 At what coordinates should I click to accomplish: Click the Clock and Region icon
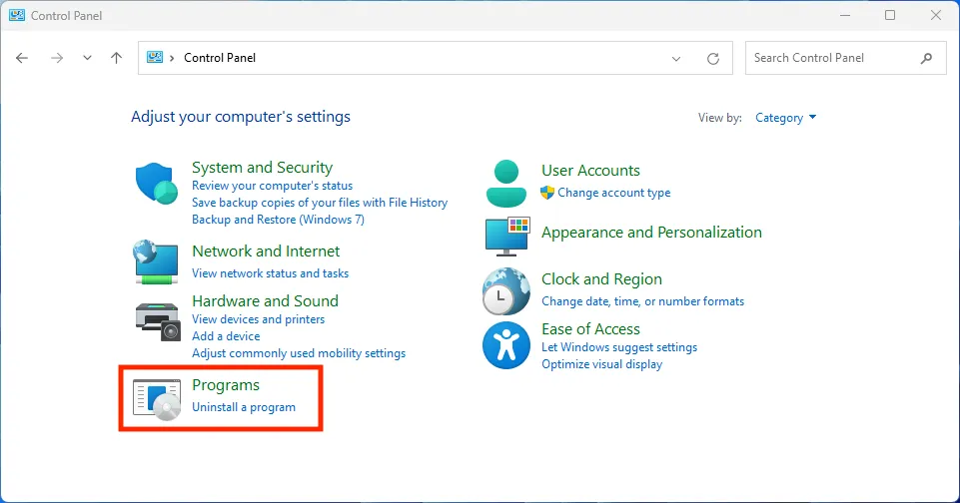505,291
